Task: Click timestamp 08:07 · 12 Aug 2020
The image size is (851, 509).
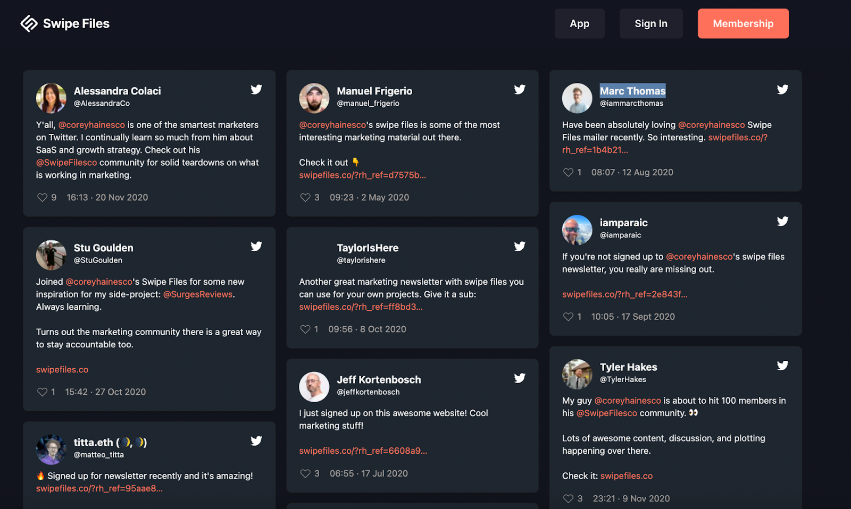Action: 632,172
